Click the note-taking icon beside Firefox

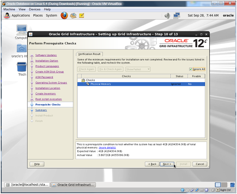pyautogui.click(x=82, y=16)
